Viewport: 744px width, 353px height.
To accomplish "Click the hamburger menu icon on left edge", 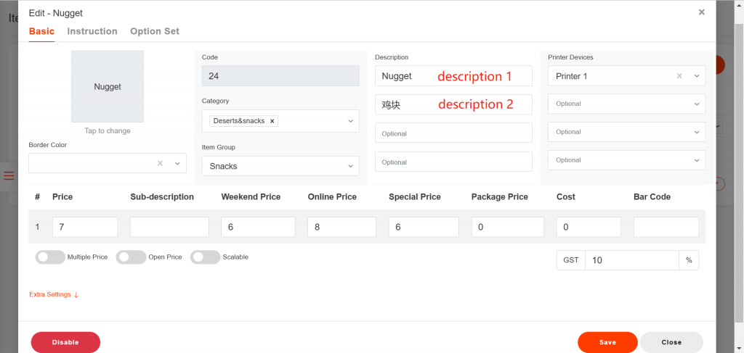I will pos(9,175).
